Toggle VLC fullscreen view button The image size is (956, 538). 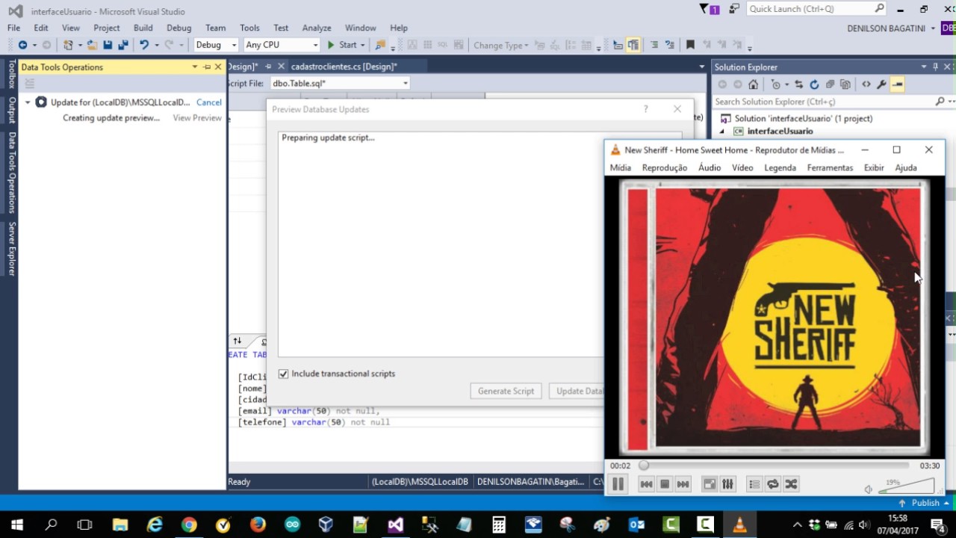[710, 484]
